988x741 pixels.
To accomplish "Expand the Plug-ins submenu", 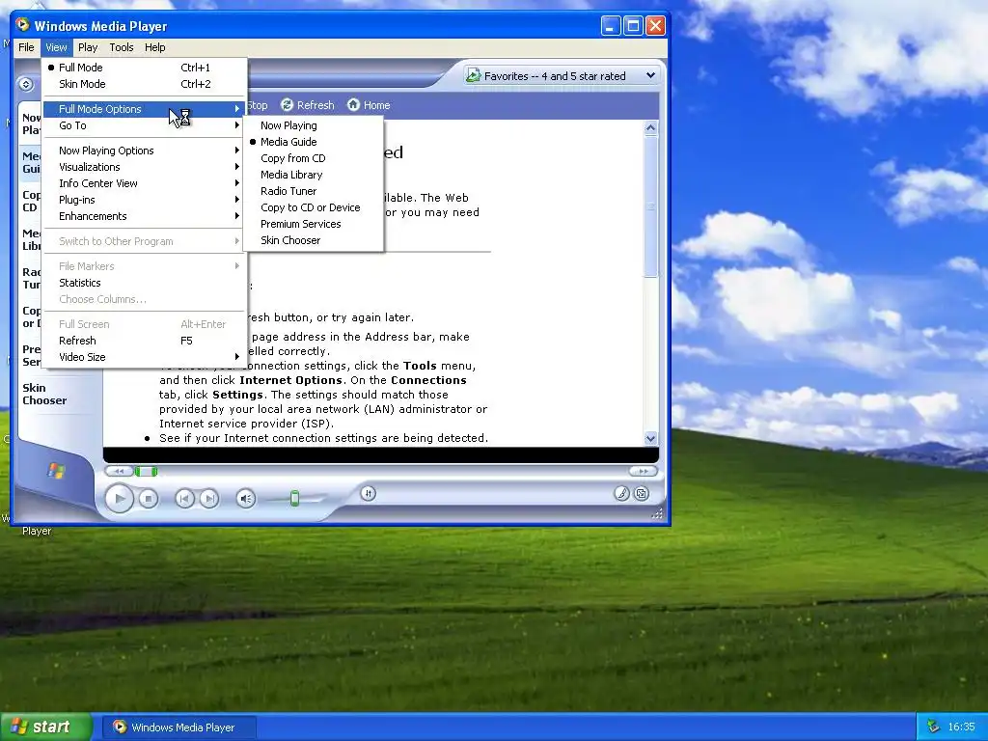I will click(145, 200).
